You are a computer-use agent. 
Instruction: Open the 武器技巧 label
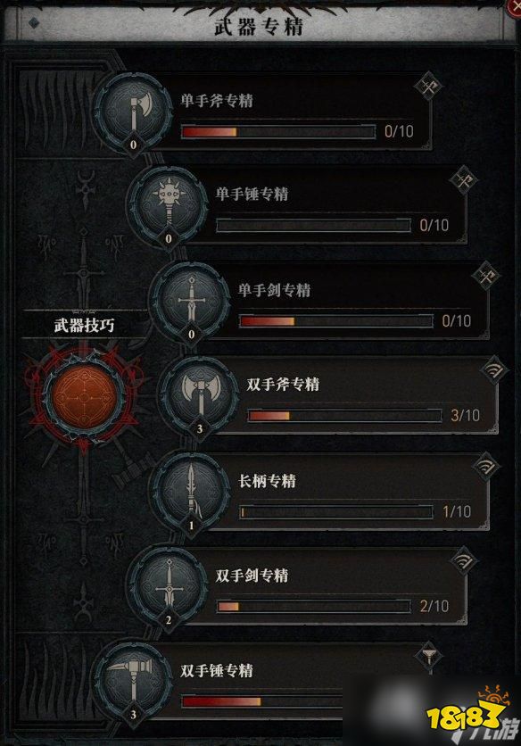[x=84, y=326]
